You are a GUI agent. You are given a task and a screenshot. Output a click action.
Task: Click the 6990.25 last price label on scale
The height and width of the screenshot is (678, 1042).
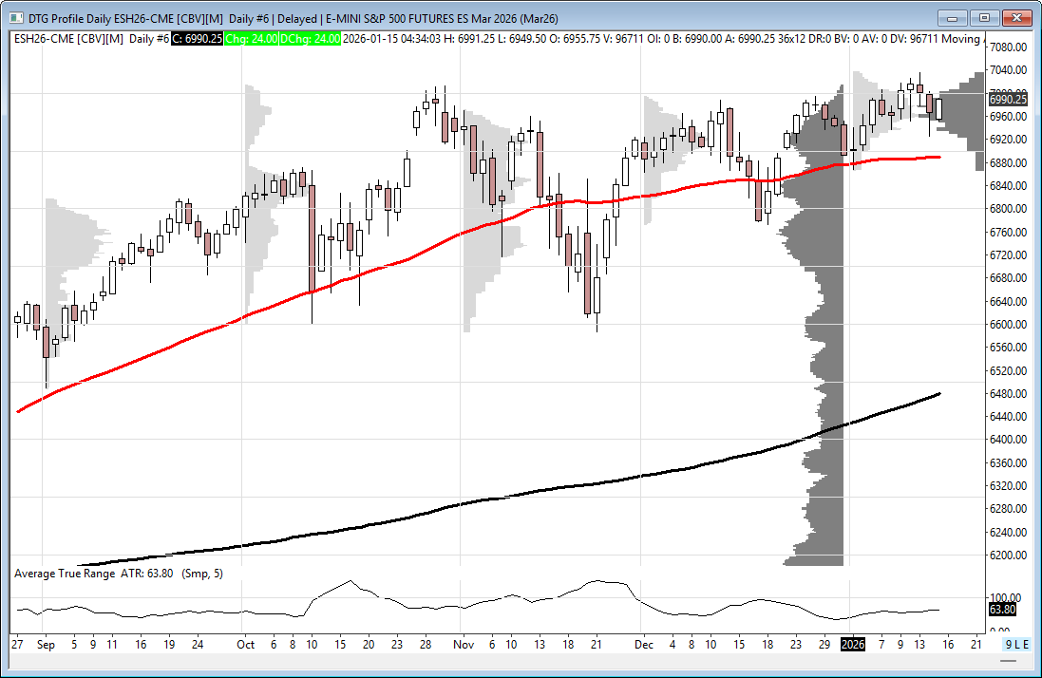pyautogui.click(x=1007, y=99)
